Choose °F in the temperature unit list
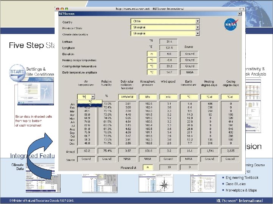The height and width of the screenshot is (204, 273). pyautogui.click(x=90, y=105)
